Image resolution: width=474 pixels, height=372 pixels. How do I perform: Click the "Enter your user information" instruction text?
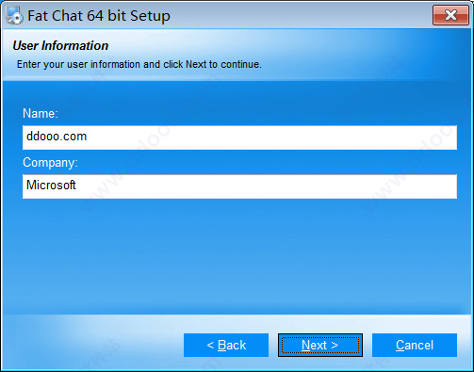pos(139,64)
